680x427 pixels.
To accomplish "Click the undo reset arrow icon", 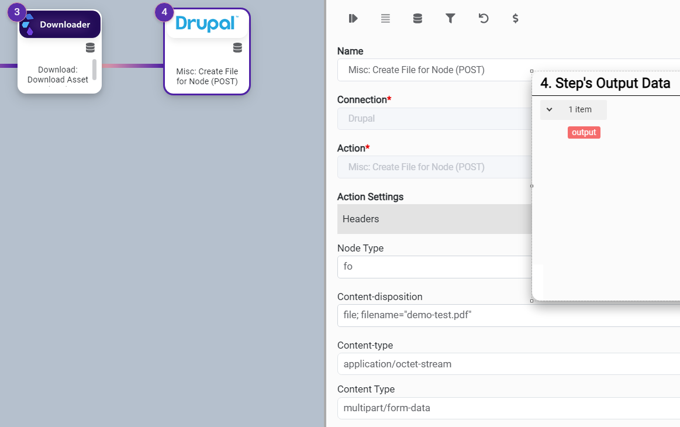I will click(483, 19).
